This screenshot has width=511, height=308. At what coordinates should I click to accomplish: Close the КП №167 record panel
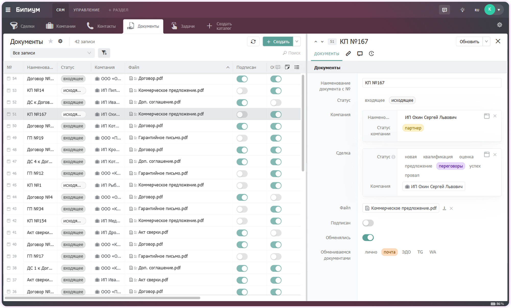click(498, 41)
